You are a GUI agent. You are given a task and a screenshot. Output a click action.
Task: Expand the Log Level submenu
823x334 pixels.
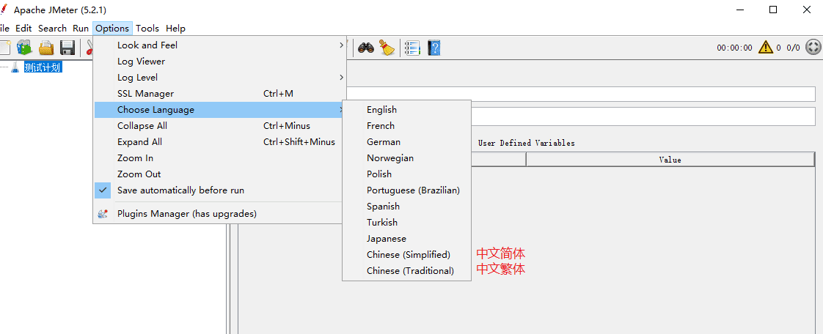(x=219, y=78)
